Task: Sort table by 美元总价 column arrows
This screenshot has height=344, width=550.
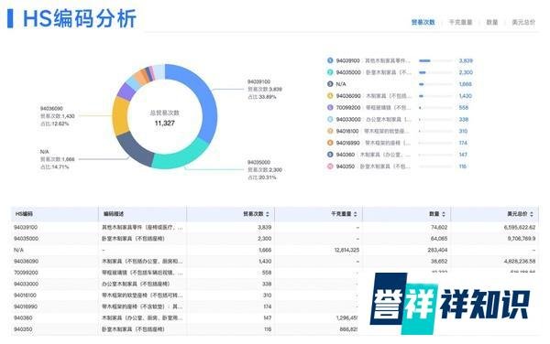Action: 532,214
